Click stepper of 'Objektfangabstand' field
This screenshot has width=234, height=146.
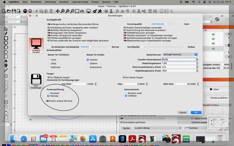click(197, 71)
